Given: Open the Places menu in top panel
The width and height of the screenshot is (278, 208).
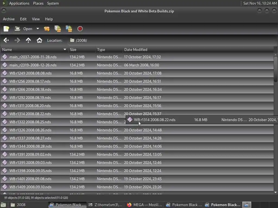Looking at the screenshot, I should tap(38, 3).
